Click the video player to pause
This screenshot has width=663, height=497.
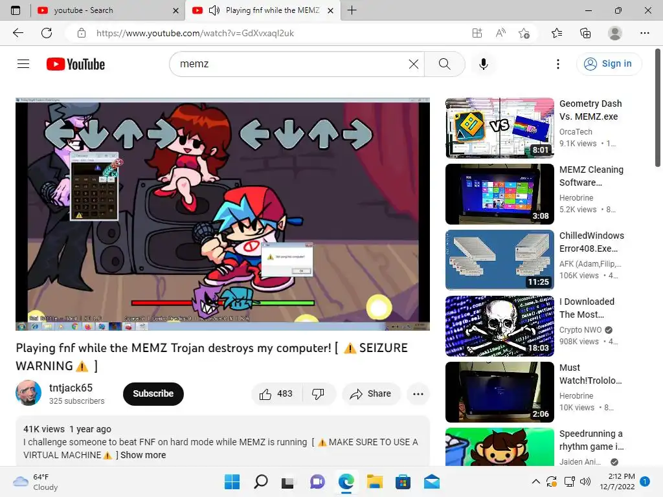pos(223,214)
